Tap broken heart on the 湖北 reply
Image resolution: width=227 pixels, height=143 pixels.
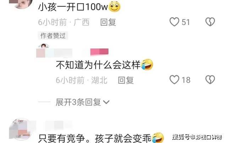210,80
